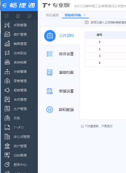Open 采购管理 purchasing cart icon
The height and width of the screenshot is (173, 126).
7,25
